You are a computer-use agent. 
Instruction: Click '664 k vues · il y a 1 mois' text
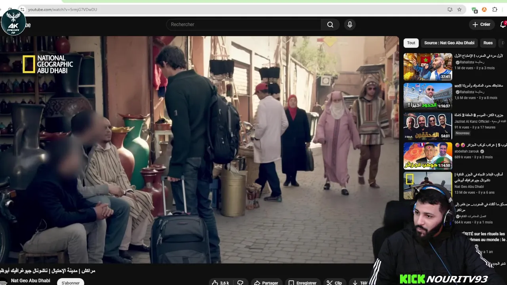(x=474, y=222)
